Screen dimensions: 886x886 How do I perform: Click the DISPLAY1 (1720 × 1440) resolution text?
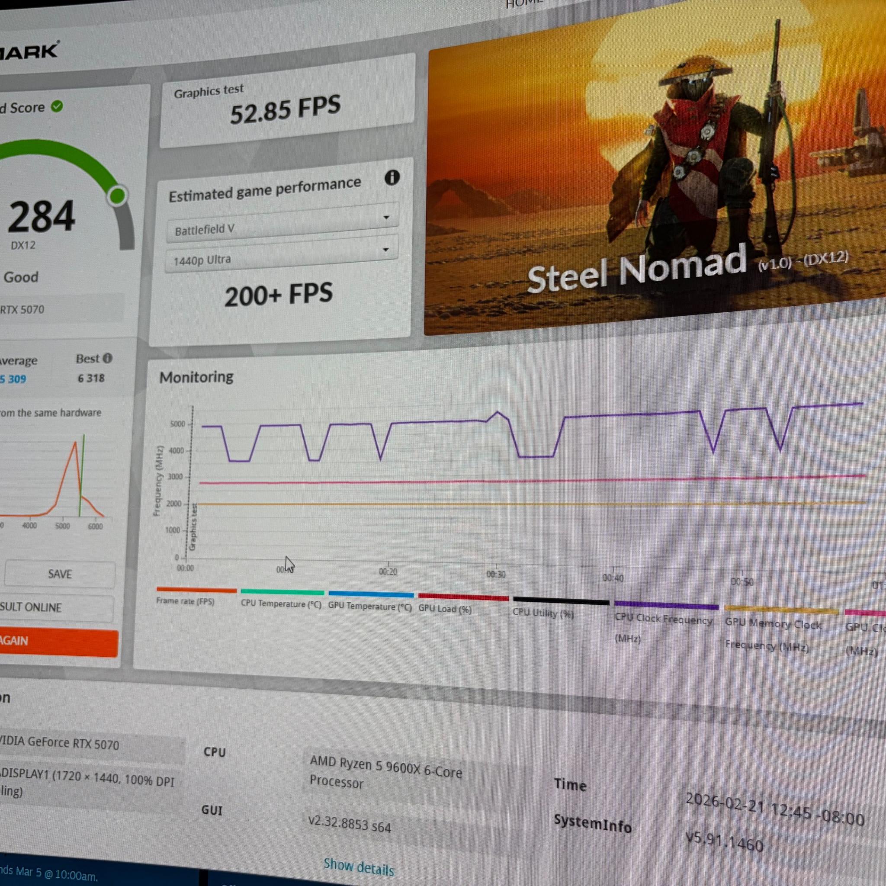pyautogui.click(x=87, y=784)
